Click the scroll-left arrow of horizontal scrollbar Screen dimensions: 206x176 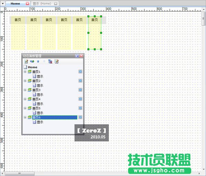pos(3,174)
